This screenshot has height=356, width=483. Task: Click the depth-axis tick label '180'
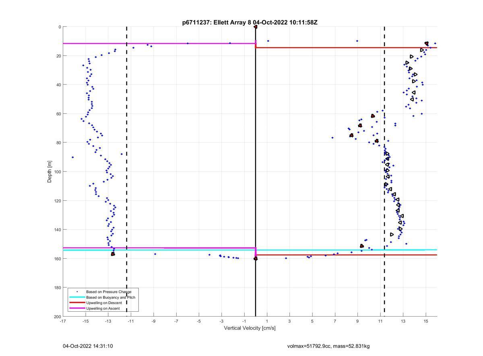pos(58,288)
